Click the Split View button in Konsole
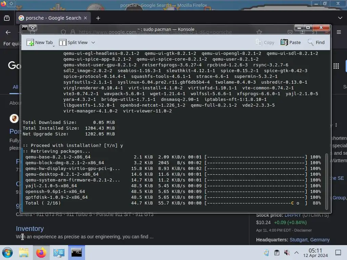 click(x=73, y=42)
